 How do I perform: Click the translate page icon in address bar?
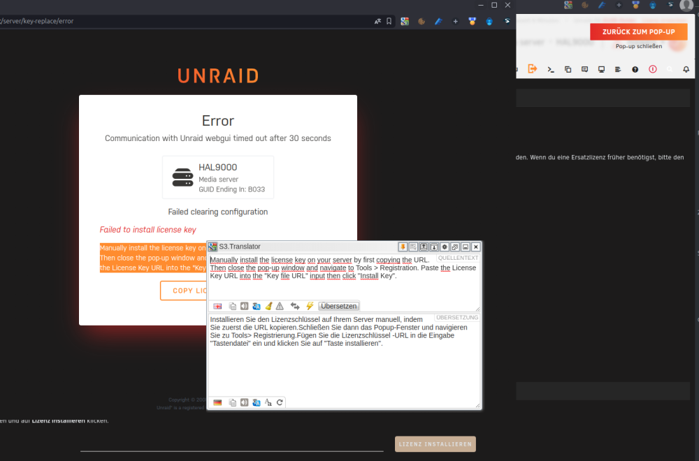pyautogui.click(x=377, y=22)
